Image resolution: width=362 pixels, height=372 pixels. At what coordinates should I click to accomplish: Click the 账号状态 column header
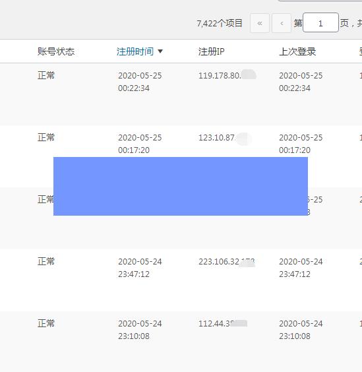[x=56, y=51]
